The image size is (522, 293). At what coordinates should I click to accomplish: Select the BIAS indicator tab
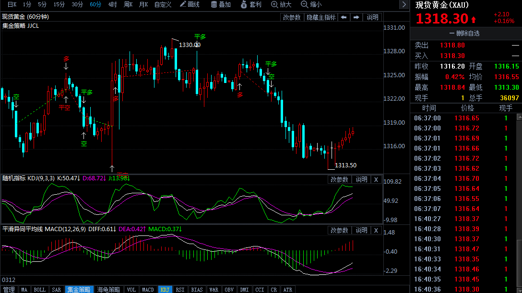[x=197, y=290]
